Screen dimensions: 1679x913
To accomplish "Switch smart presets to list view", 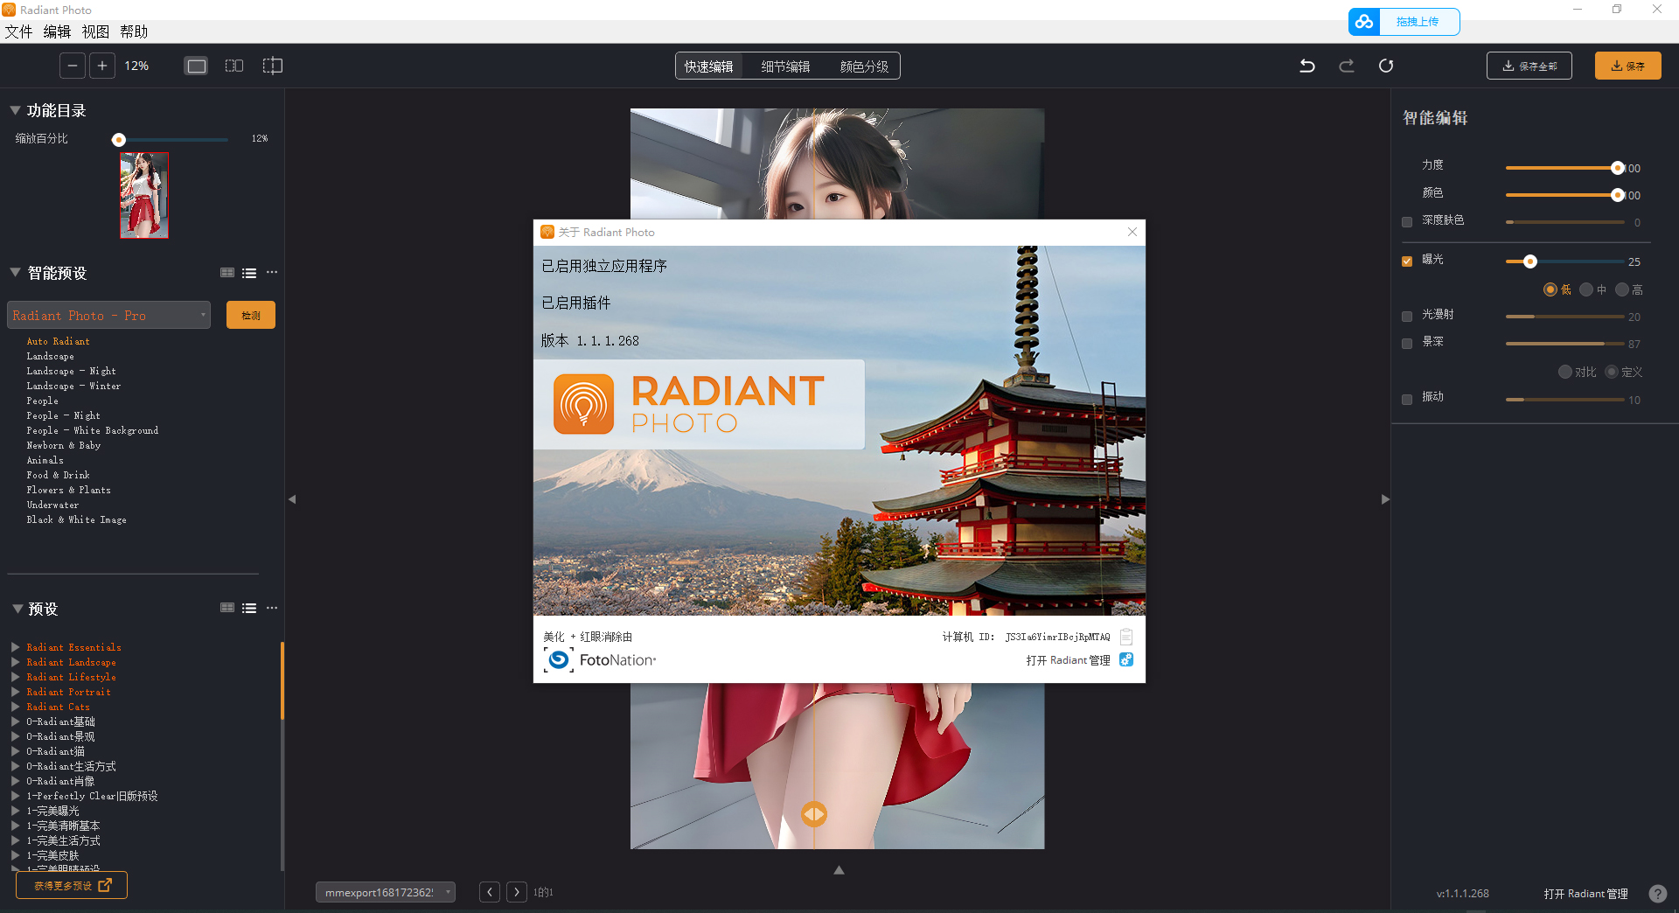I will coord(249,273).
